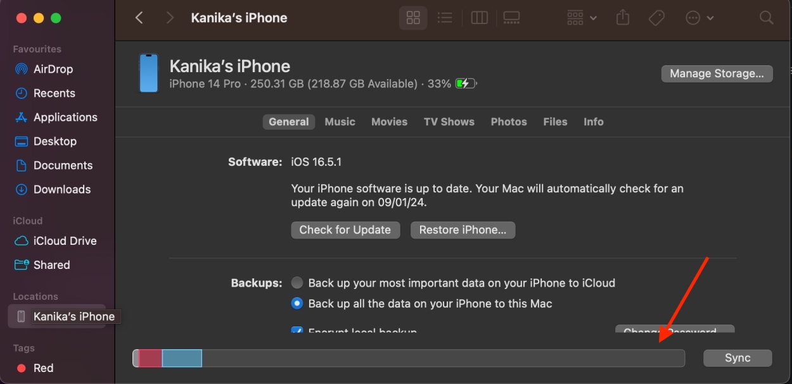Switch to gallery view
Viewport: 792px width, 384px height.
pyautogui.click(x=511, y=18)
